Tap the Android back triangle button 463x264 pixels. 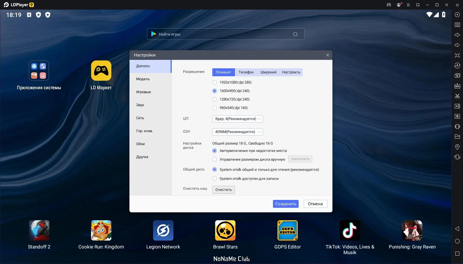[457, 229]
